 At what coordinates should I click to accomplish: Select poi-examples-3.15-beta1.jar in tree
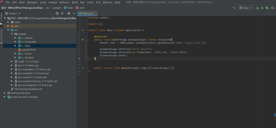click(34, 69)
